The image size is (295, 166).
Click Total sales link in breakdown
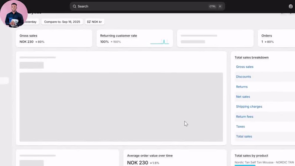point(244,136)
